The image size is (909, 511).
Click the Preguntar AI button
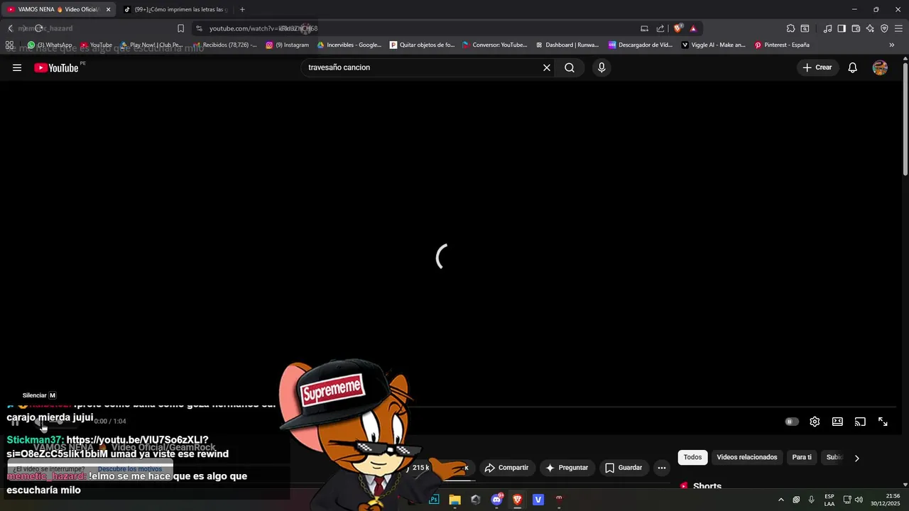click(x=567, y=468)
